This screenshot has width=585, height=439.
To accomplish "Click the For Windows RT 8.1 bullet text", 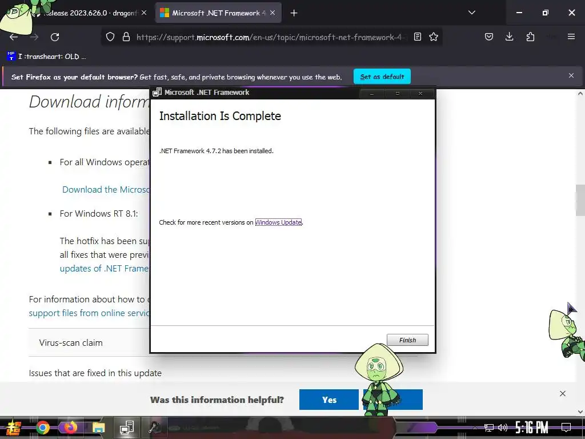I will [x=99, y=214].
